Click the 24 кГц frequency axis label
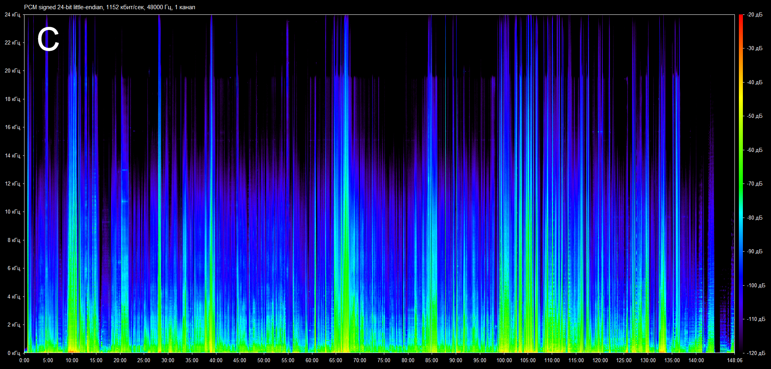Viewport: 771px width, 369px height. (x=12, y=14)
